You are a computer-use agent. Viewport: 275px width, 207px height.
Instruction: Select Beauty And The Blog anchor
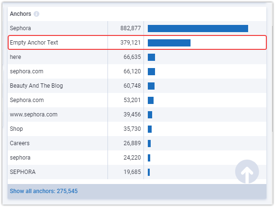point(36,86)
